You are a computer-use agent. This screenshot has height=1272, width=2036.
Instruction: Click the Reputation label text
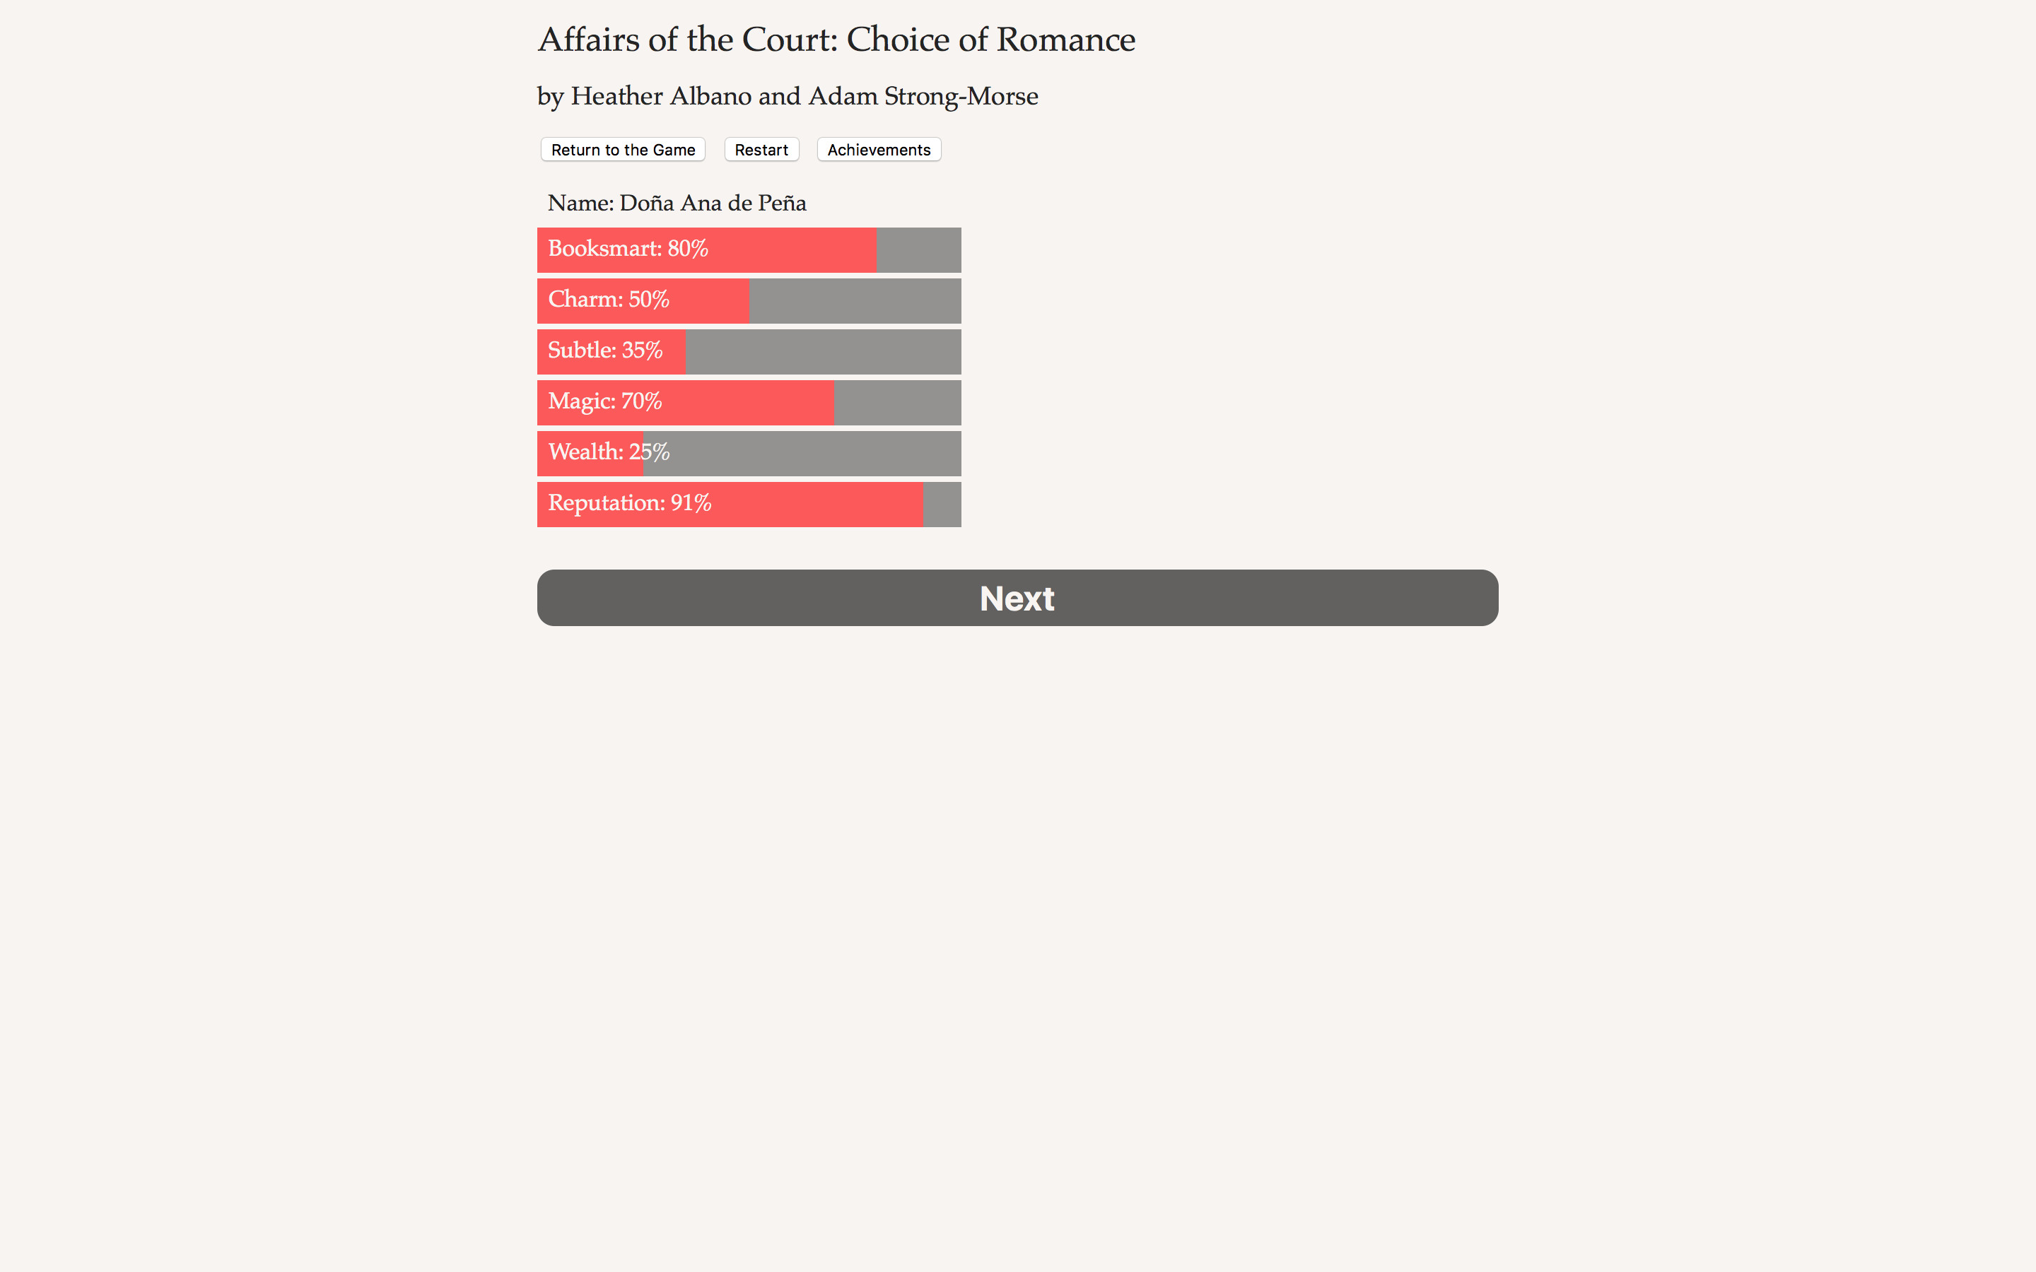point(605,503)
